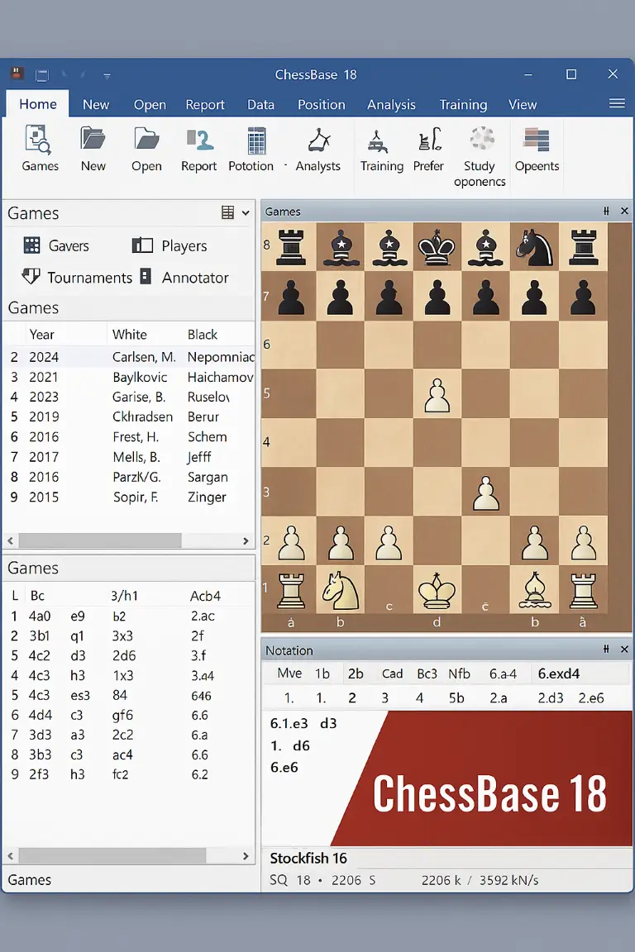Click the Pototion board icon
The width and height of the screenshot is (635, 952).
(x=251, y=149)
